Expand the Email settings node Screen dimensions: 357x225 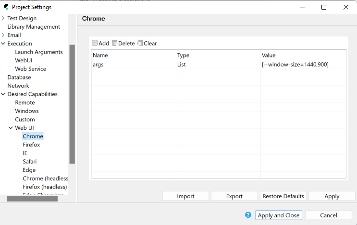point(3,35)
